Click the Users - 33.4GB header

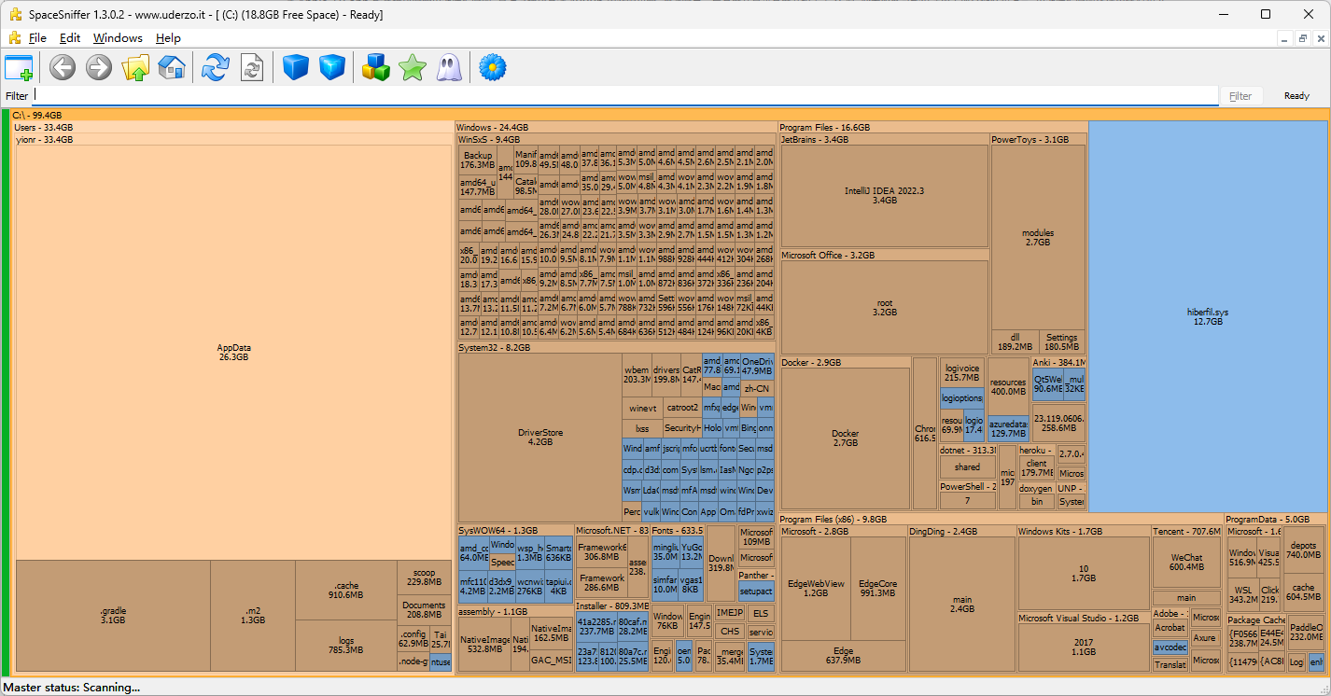tap(232, 127)
